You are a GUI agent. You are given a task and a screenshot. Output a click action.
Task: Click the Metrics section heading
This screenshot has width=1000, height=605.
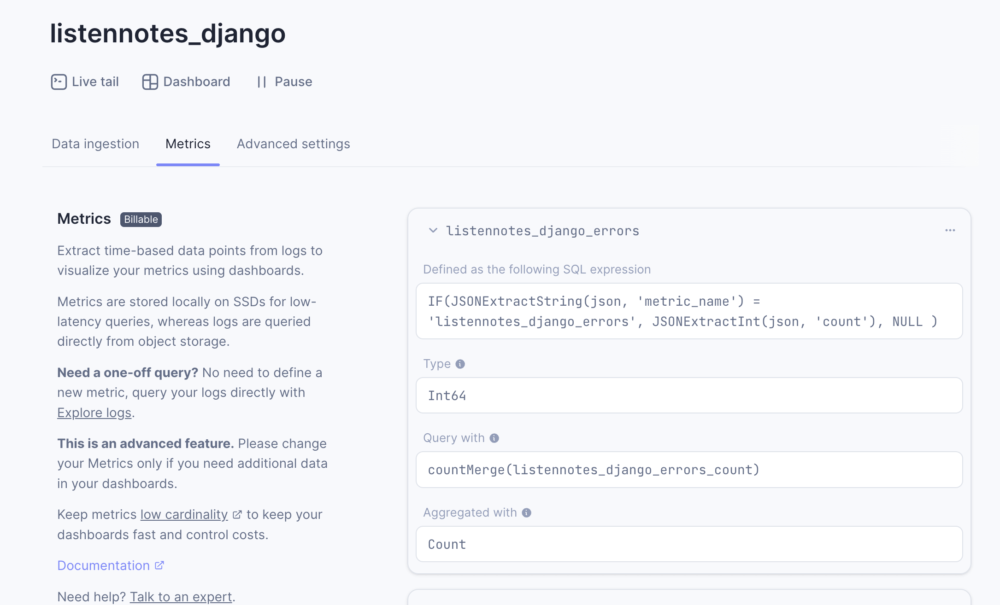click(84, 219)
